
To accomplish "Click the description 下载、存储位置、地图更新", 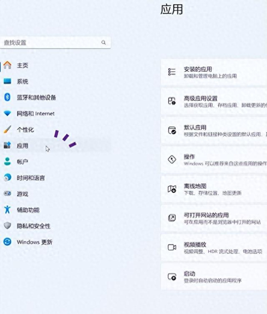I will pos(213,193).
